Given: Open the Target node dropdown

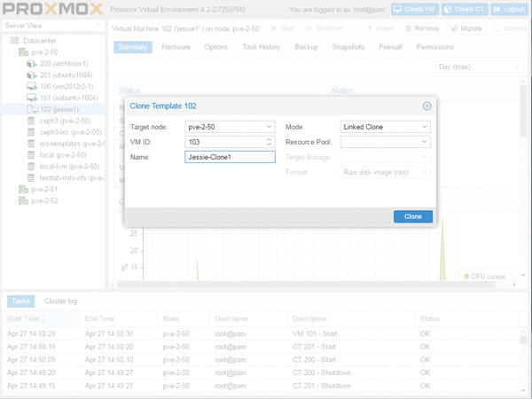Looking at the screenshot, I should (269, 127).
